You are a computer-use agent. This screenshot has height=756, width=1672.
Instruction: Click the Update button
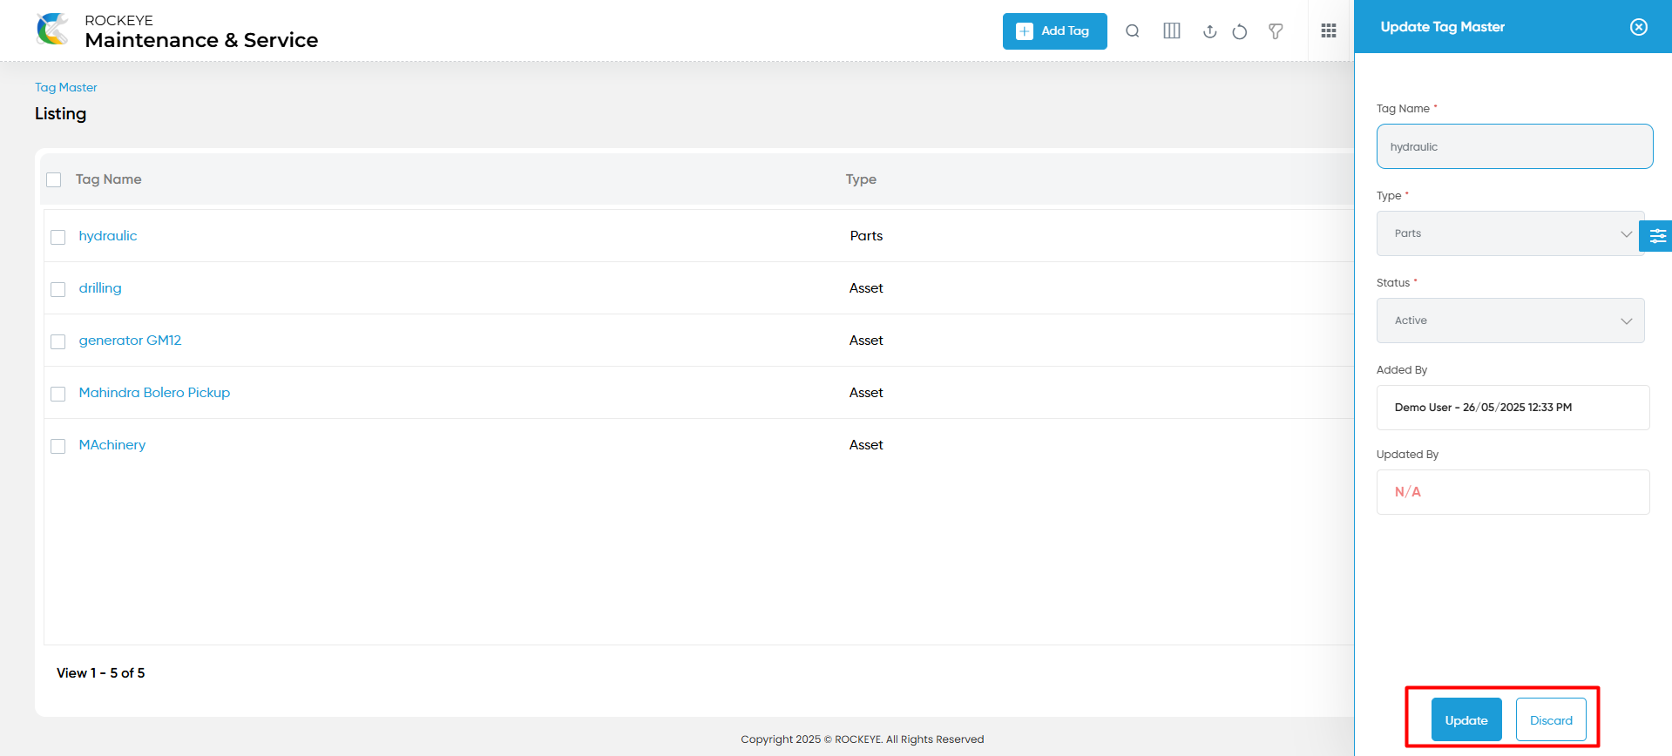pyautogui.click(x=1466, y=720)
